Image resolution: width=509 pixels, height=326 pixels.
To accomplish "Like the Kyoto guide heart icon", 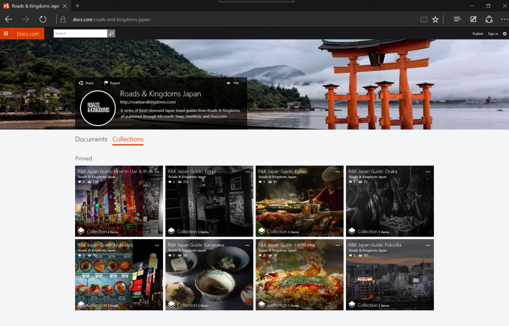I will pyautogui.click(x=260, y=182).
